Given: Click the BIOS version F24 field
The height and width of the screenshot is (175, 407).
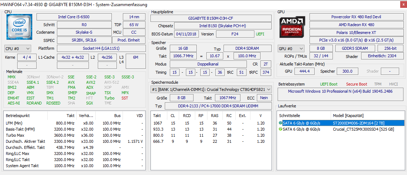Looking at the screenshot, I should point(235,34).
